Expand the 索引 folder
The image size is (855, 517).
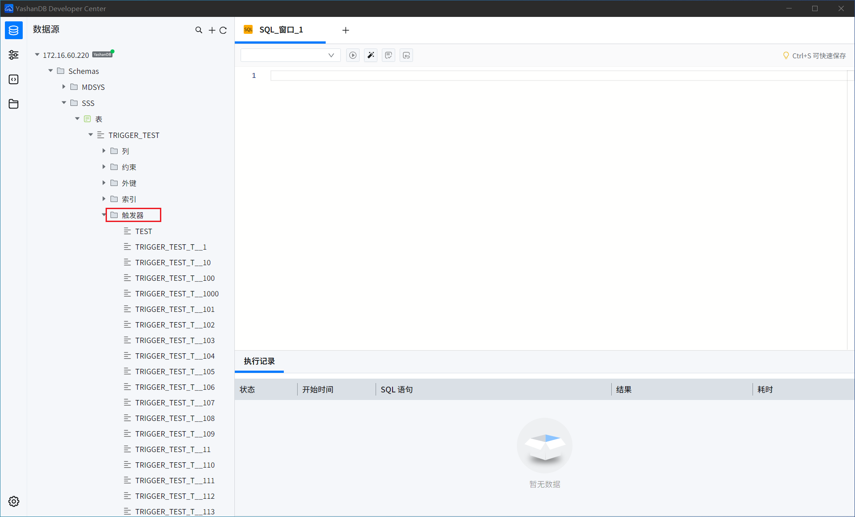(x=104, y=199)
